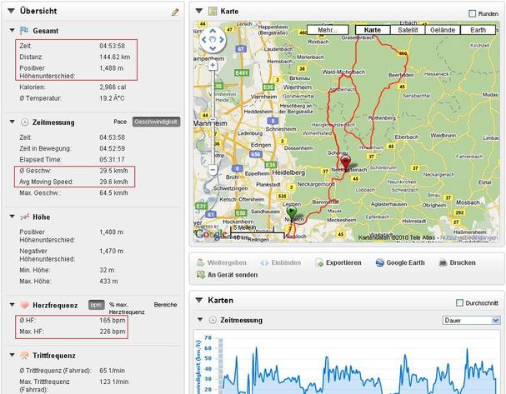Click An Gerät senden link
This screenshot has width=506, height=394.
tap(233, 275)
